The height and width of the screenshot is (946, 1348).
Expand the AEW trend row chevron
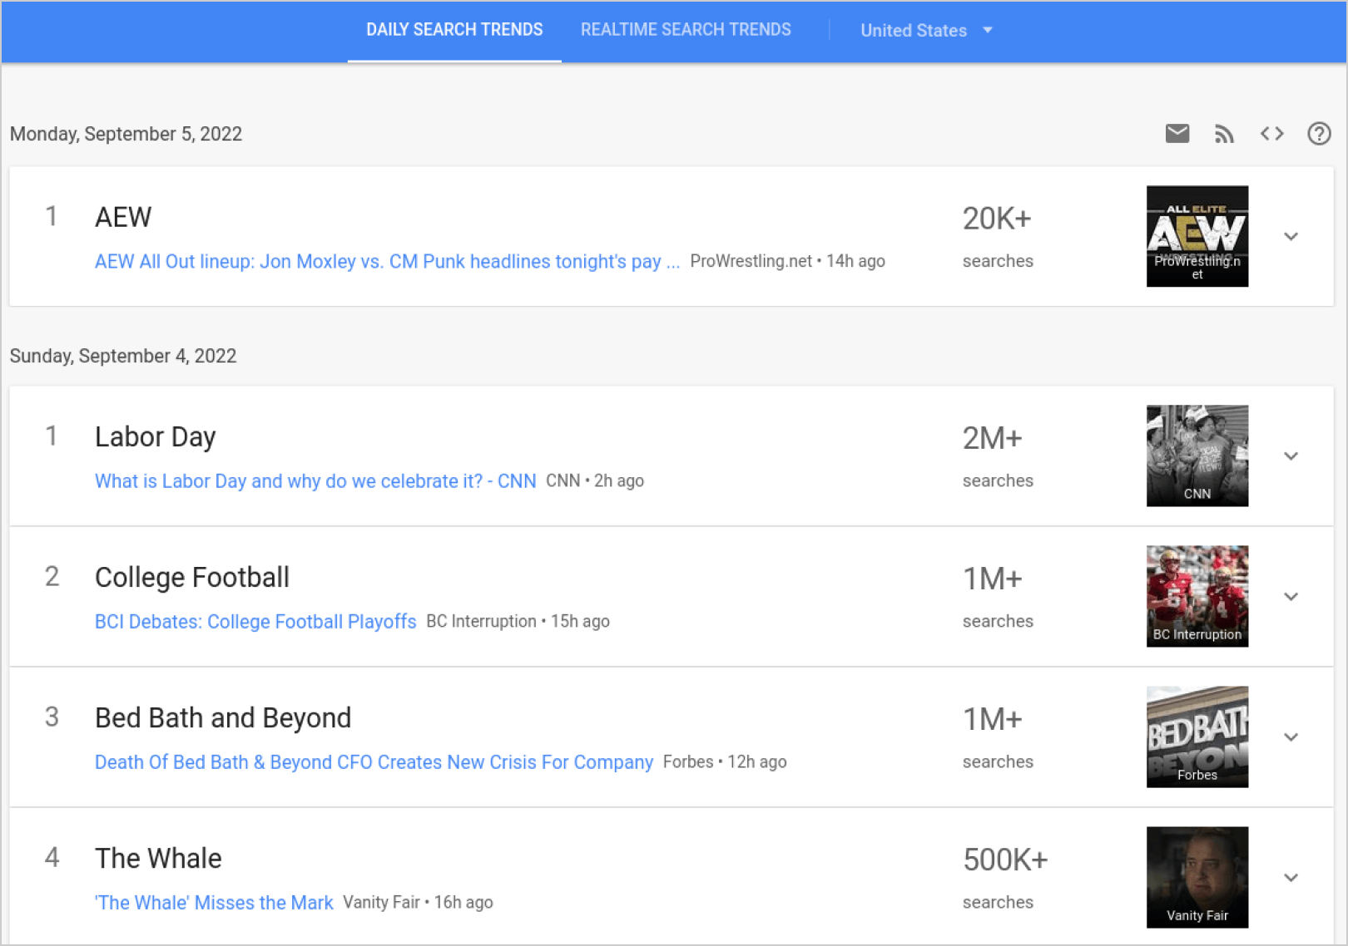tap(1291, 237)
